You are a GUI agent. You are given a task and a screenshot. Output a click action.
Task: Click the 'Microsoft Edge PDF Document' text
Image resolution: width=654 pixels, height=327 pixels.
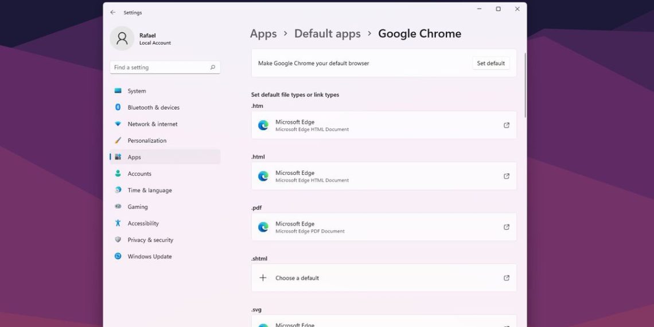point(310,231)
